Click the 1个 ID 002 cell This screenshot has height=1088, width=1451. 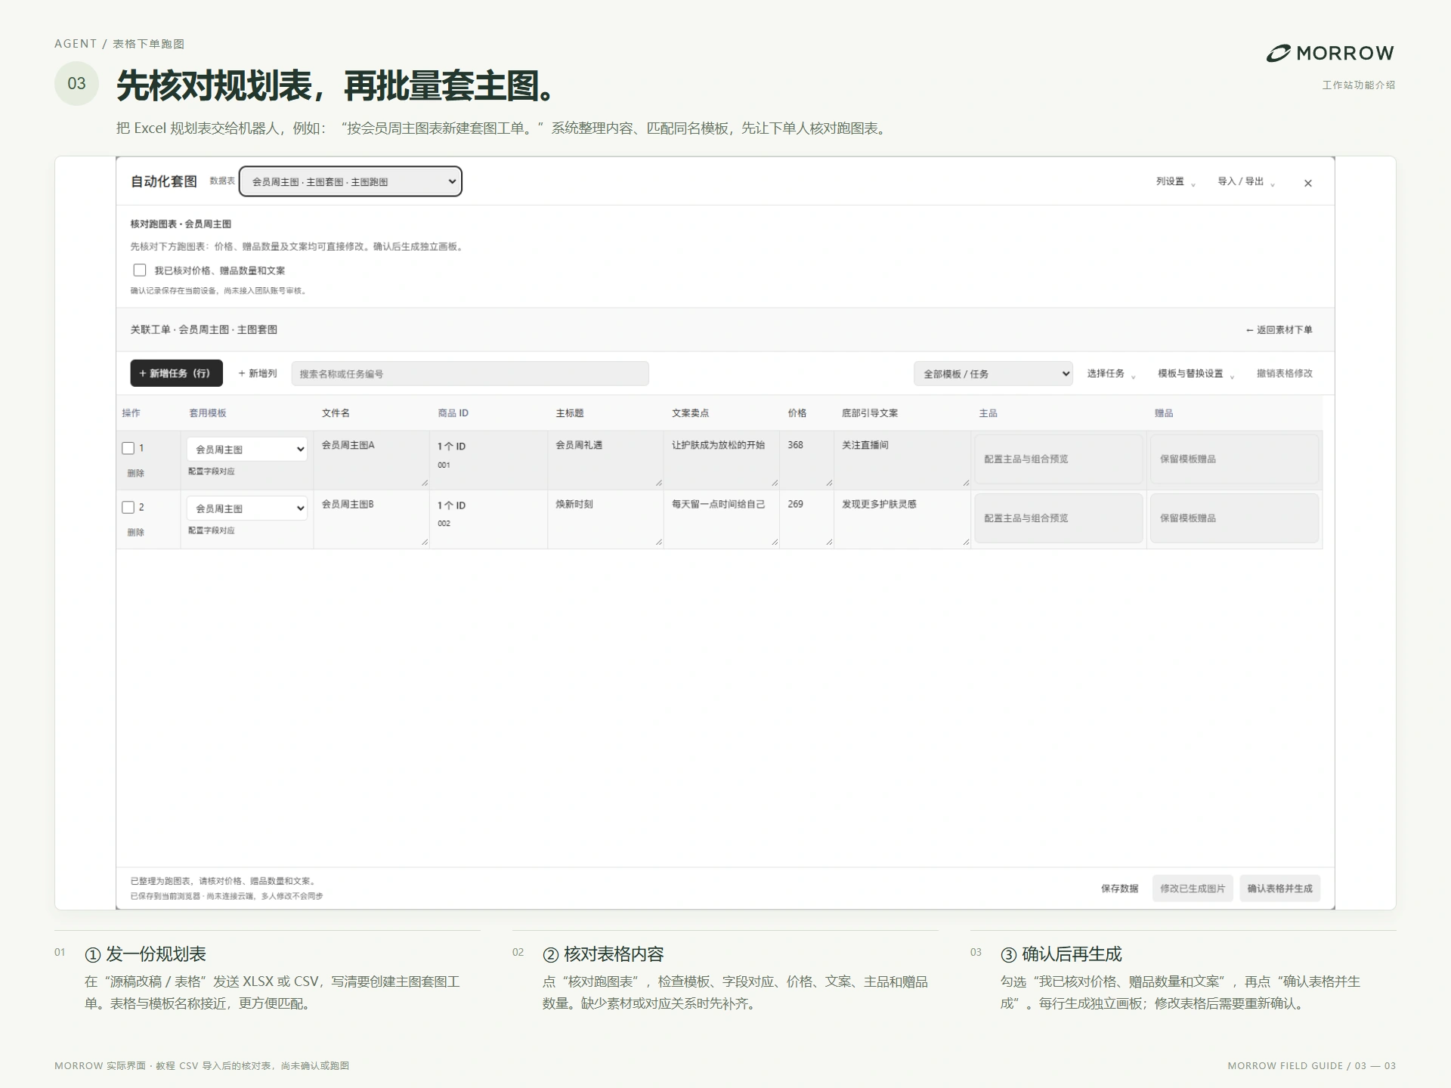point(488,519)
